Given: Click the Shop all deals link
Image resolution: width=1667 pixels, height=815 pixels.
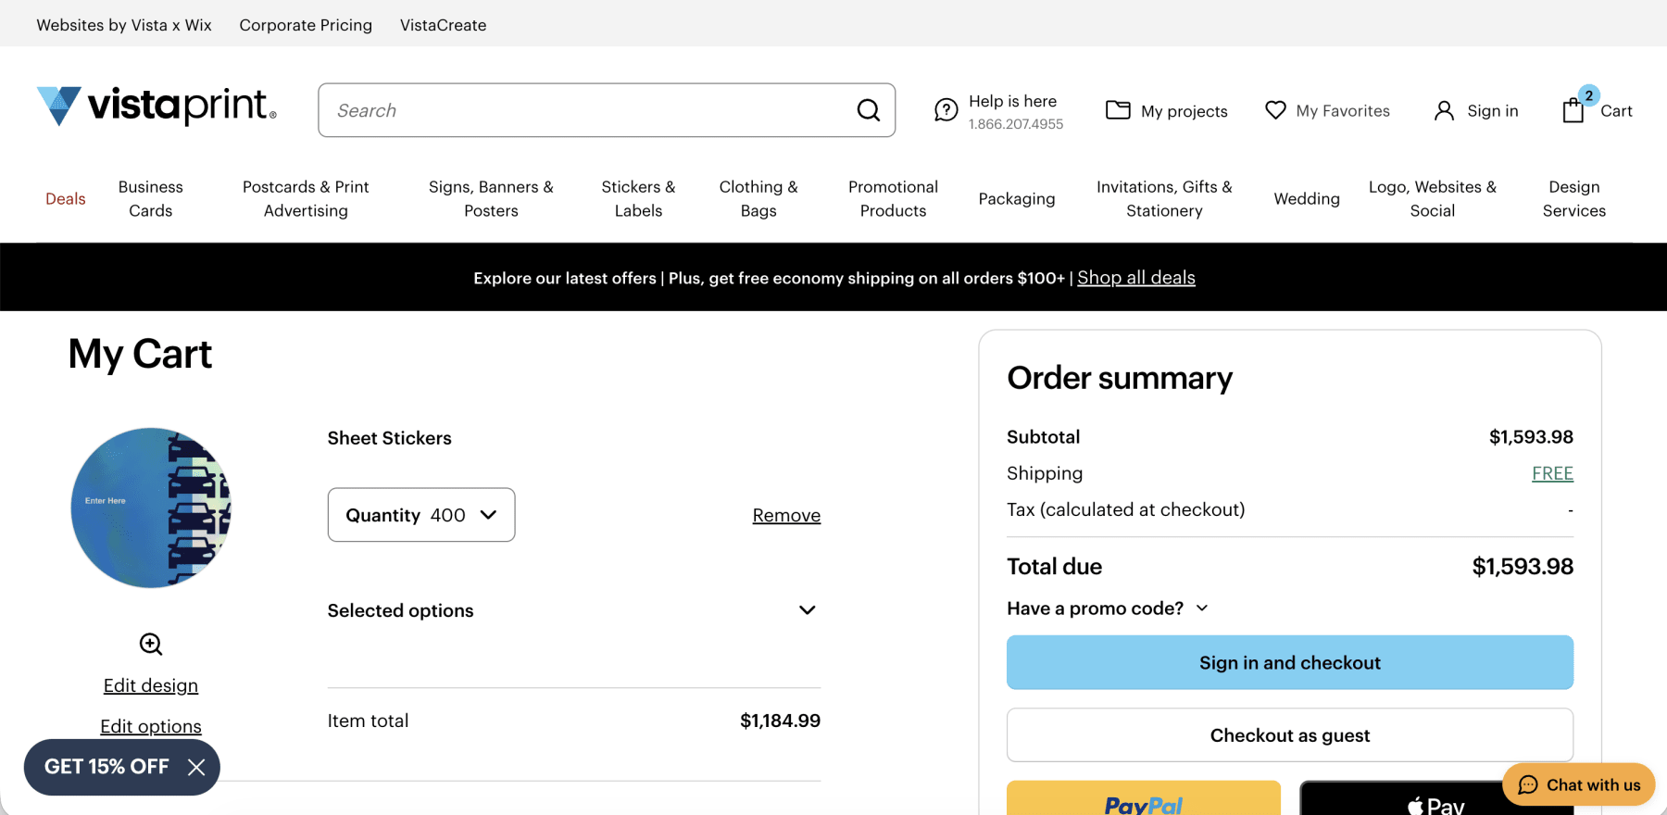Looking at the screenshot, I should (1136, 278).
